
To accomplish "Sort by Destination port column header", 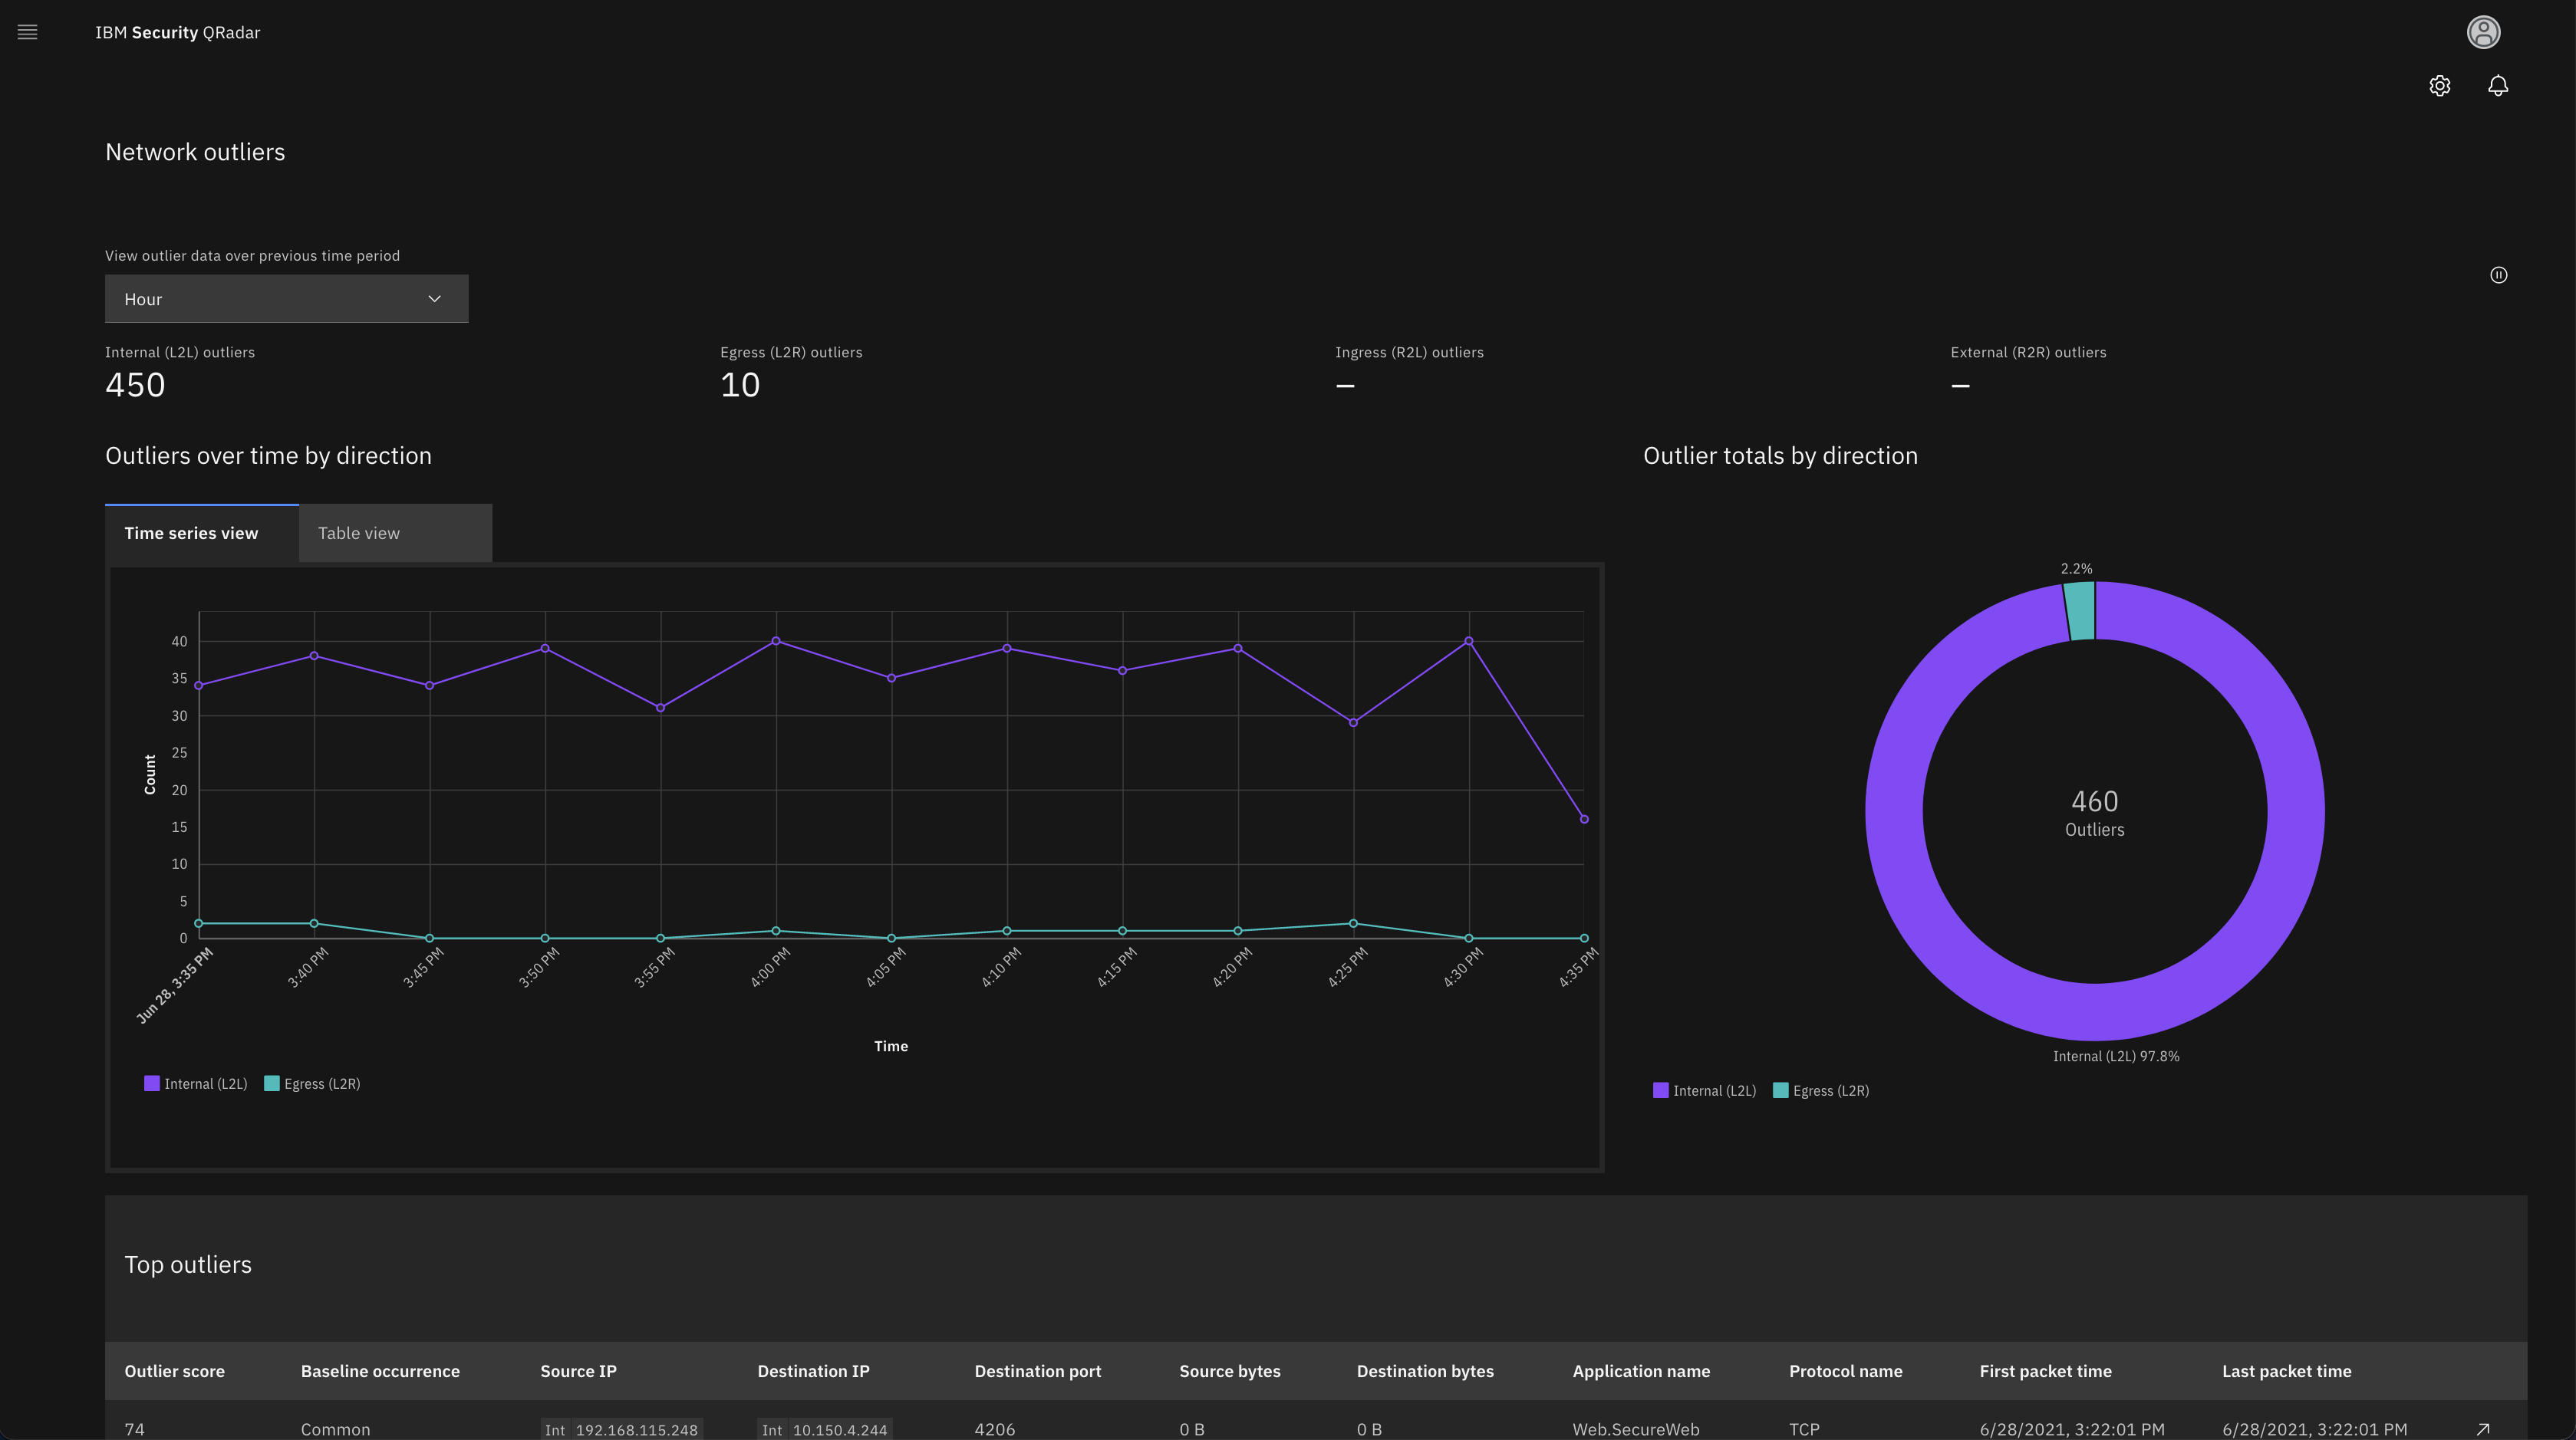I will pos(1037,1371).
